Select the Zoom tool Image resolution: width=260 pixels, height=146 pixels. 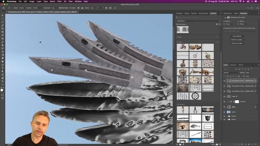2,81
